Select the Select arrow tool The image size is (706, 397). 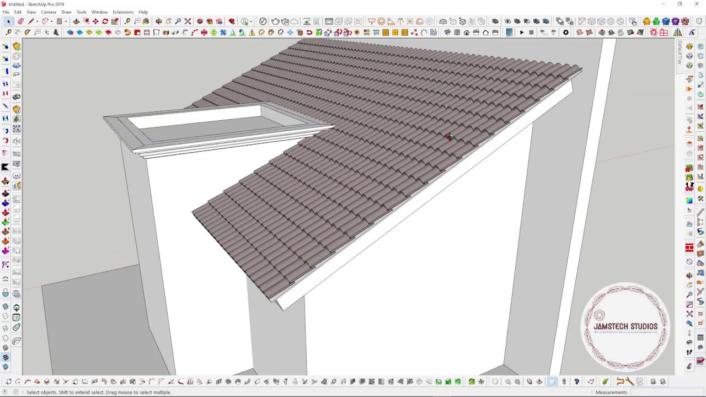(x=9, y=22)
